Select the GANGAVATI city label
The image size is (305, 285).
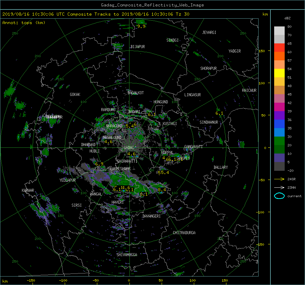click(x=194, y=147)
